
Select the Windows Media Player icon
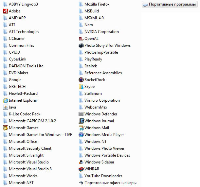pos(81,135)
